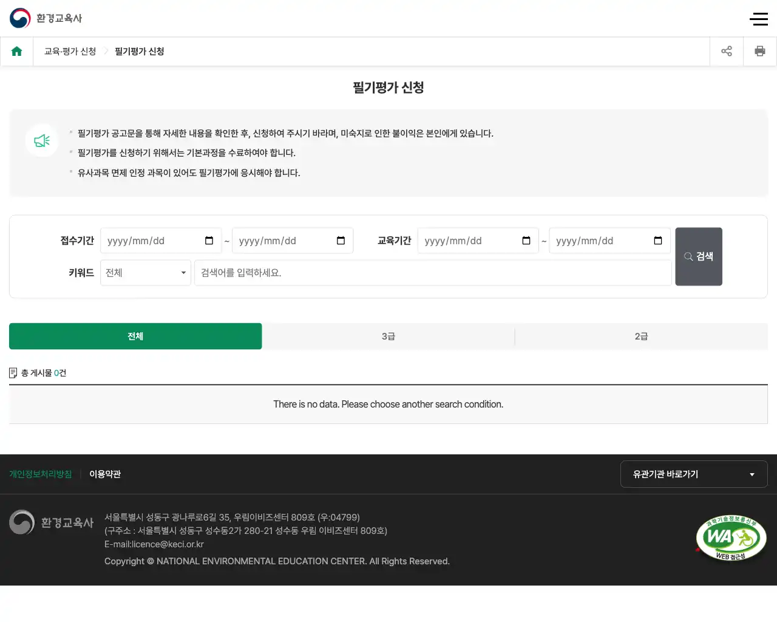777x622 pixels.
Task: Open 개인정보처리방침 link
Action: [41, 474]
